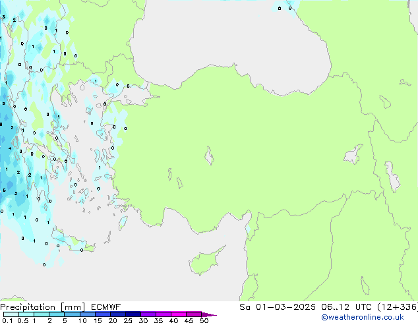This screenshot has height=323, width=418.
Task: Click the 15–20 mm legend color box
Action: 102,314
